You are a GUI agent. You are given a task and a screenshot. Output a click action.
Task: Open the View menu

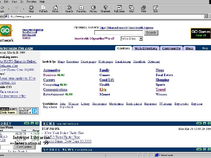(x=14, y=2)
